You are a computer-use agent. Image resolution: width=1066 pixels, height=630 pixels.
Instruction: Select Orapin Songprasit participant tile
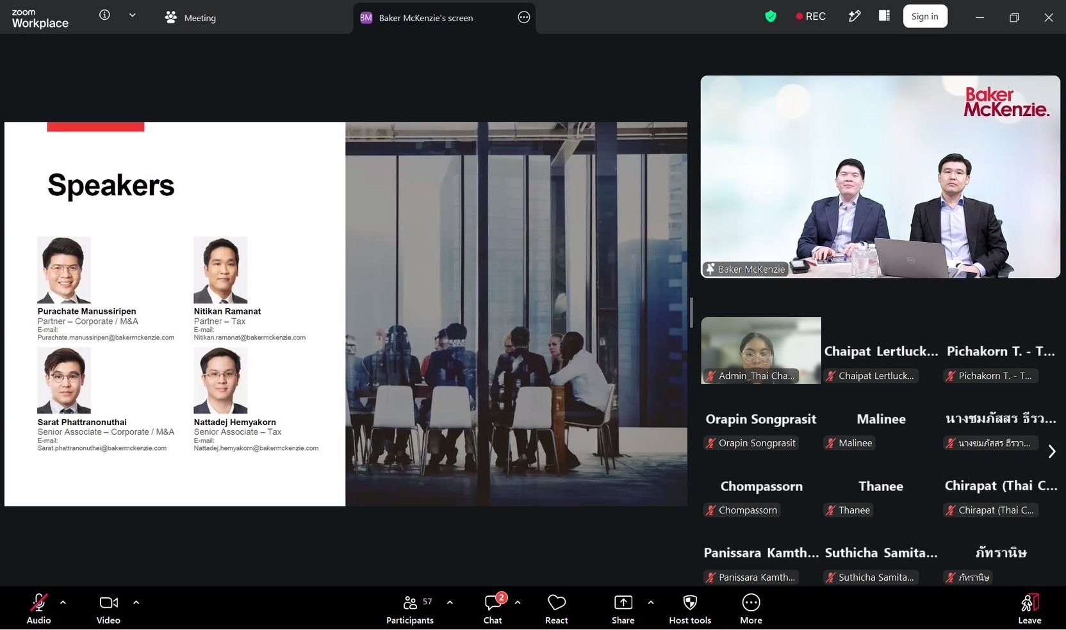pos(761,418)
